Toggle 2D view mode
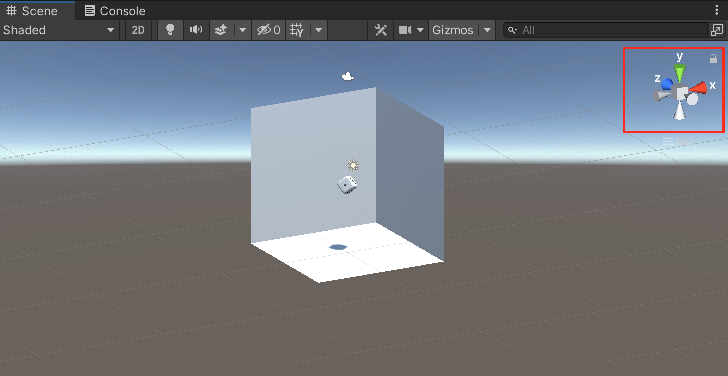This screenshot has height=376, width=728. (138, 30)
